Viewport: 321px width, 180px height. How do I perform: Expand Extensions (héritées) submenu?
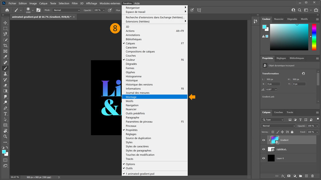coord(154,21)
